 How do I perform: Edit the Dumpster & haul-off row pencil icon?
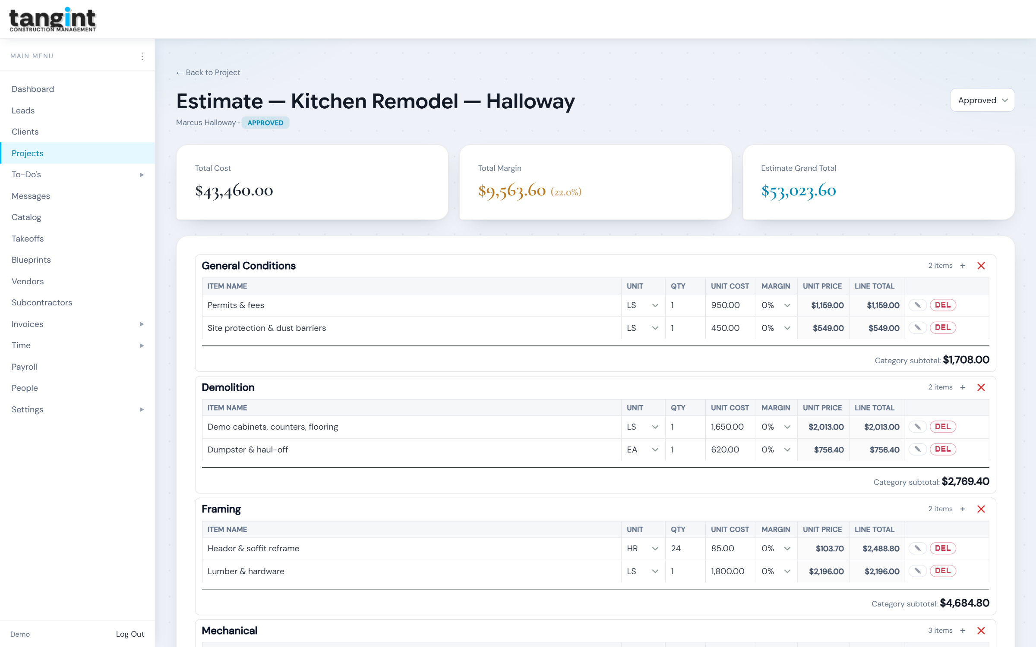(x=918, y=449)
